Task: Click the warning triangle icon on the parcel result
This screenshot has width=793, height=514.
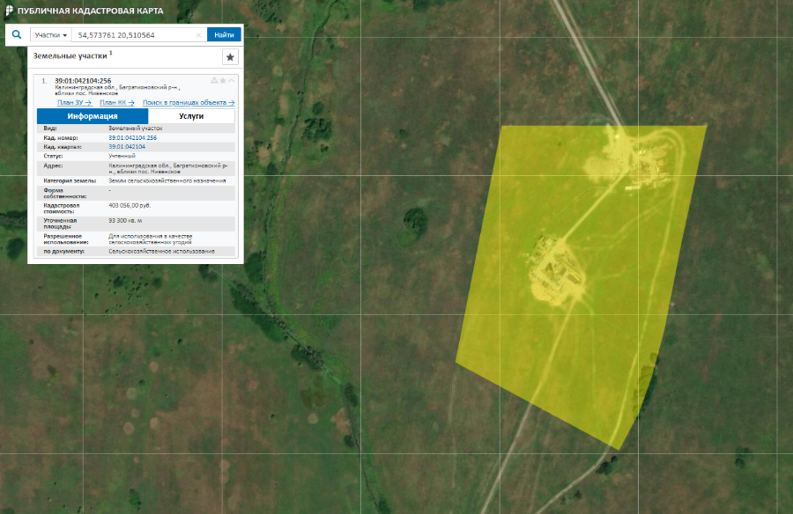Action: pos(214,81)
